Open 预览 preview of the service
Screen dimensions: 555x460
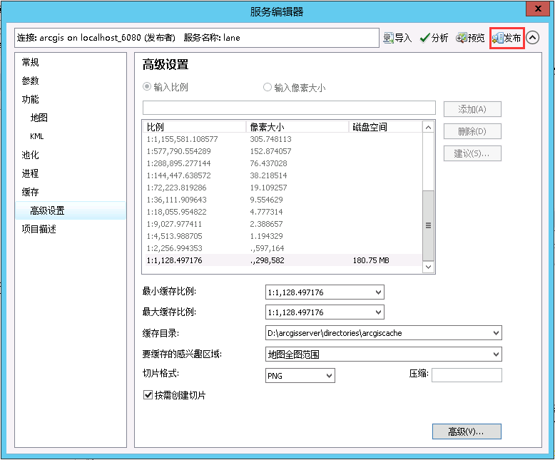[470, 38]
